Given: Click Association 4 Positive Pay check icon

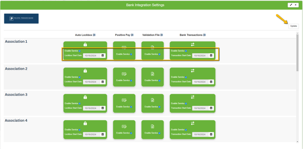Looking at the screenshot, I should 124,126.
